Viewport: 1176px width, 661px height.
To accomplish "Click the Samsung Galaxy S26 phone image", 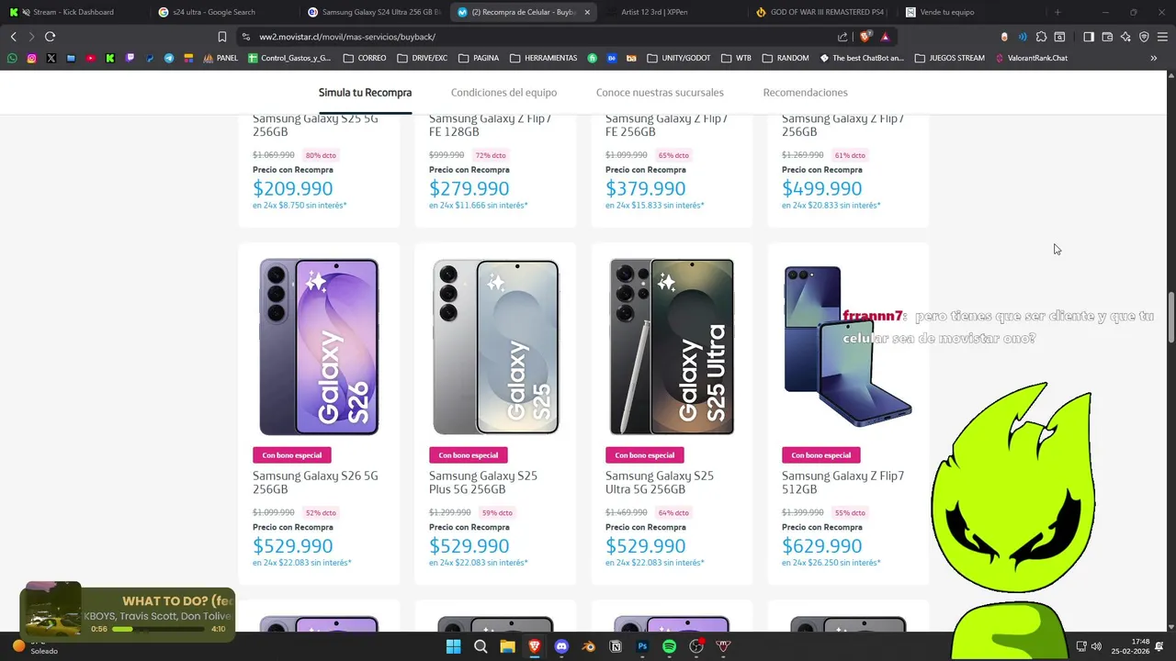I will [x=319, y=347].
